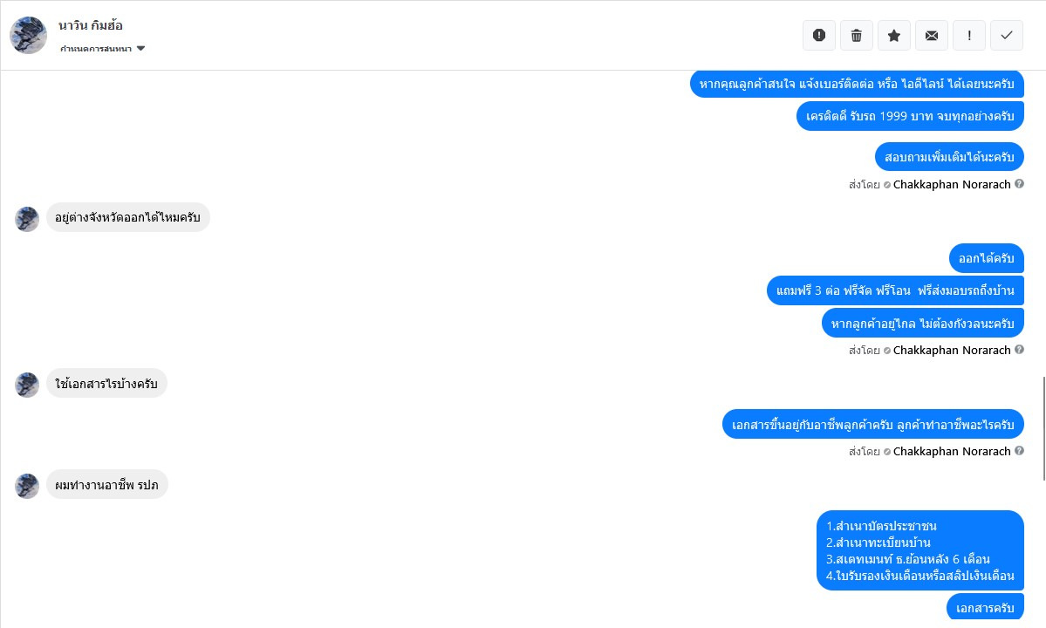Select the เครดิตดี รับรถ 1999 บาท message bubble
The image size is (1046, 628).
910,116
